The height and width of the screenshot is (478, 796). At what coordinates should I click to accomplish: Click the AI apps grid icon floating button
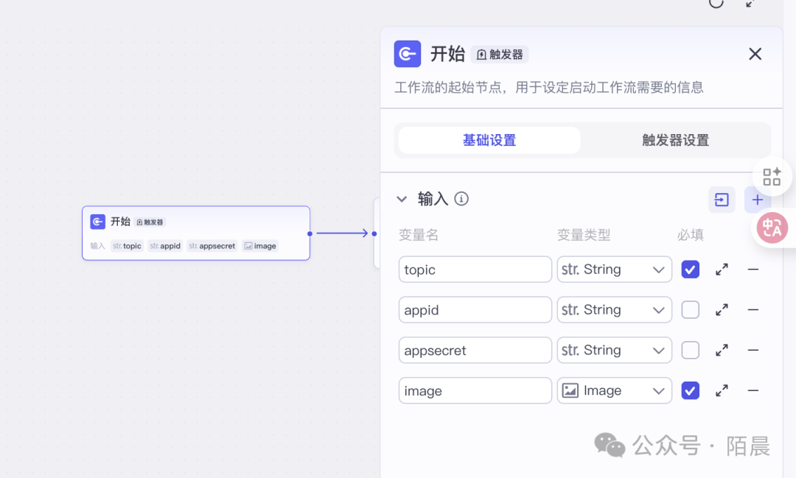(x=772, y=177)
